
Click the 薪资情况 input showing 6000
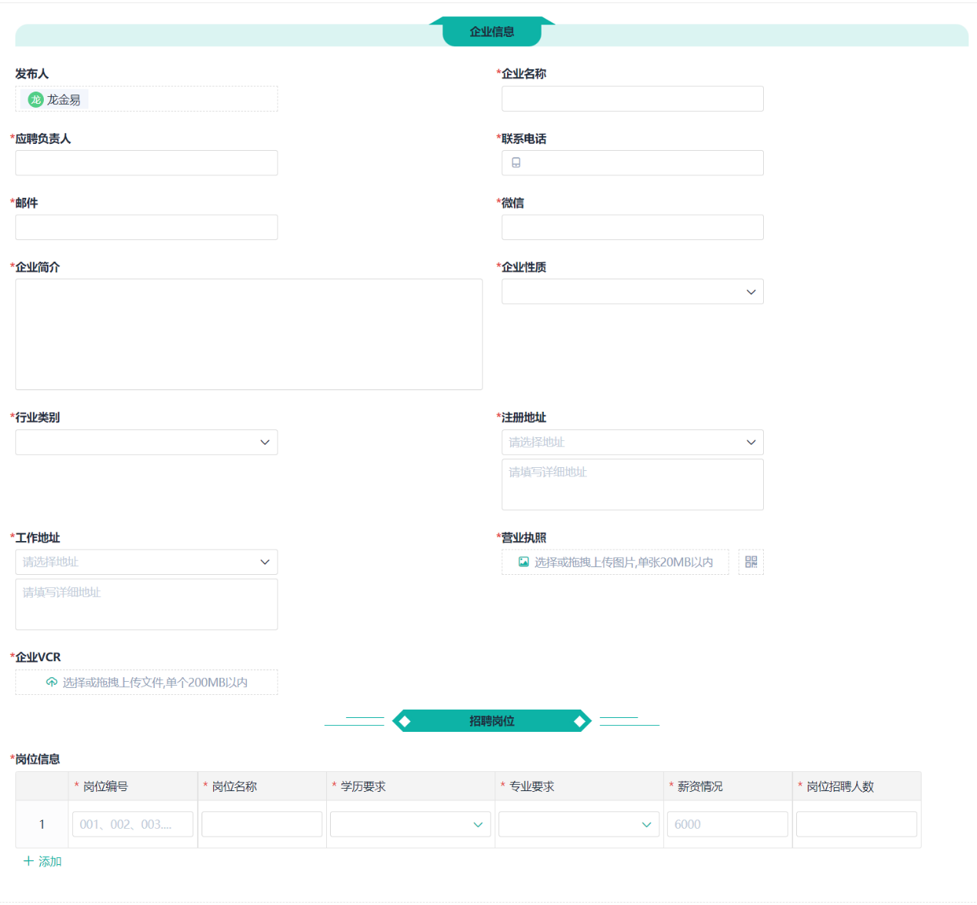click(727, 824)
